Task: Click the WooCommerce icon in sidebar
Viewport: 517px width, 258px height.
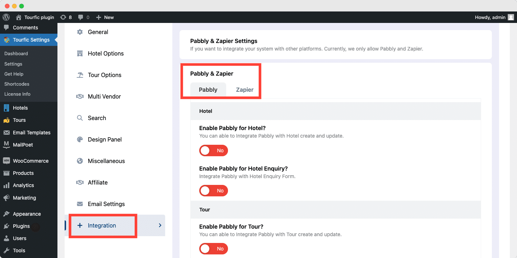Action: pyautogui.click(x=6, y=161)
